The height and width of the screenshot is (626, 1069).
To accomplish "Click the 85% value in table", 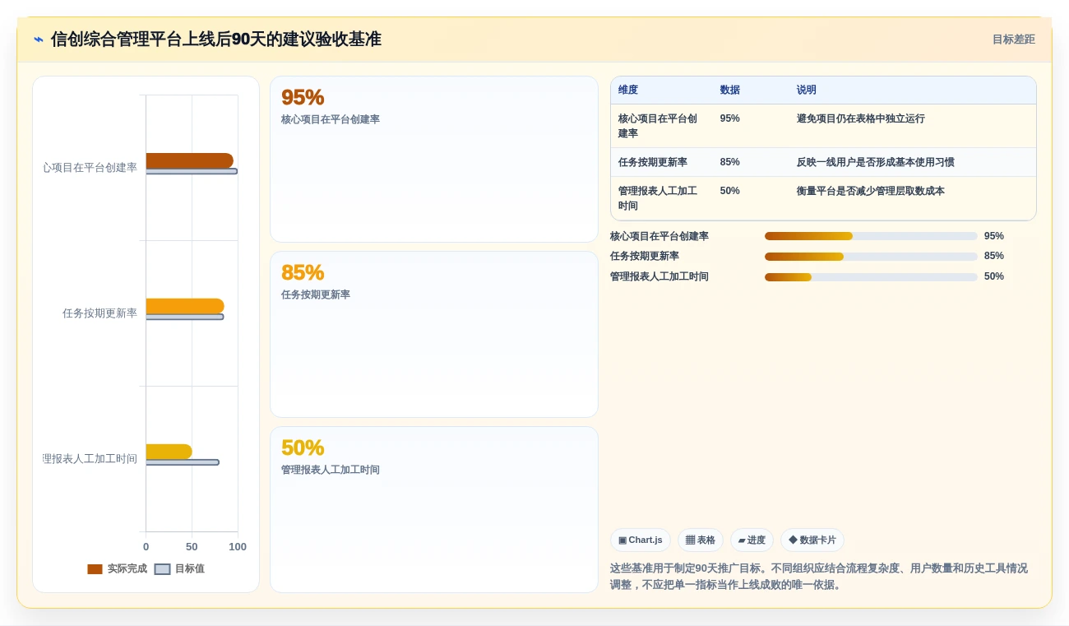I will [730, 162].
